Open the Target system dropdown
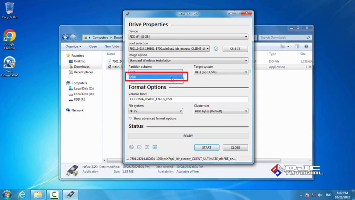 tap(221, 72)
